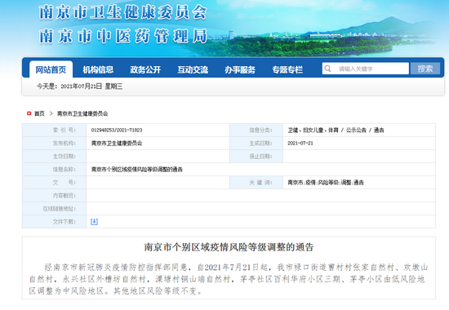
Task: Focus the keyword search input field
Action: [366, 69]
